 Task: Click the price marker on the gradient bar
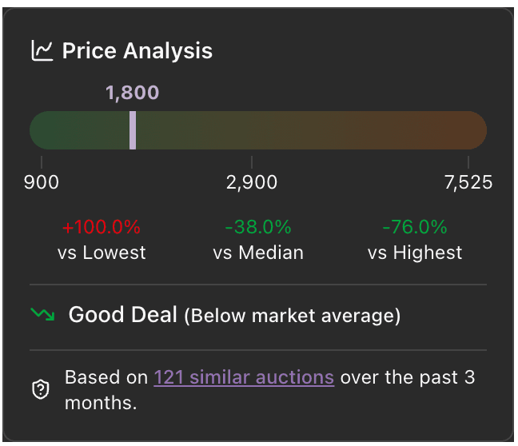[x=133, y=130]
